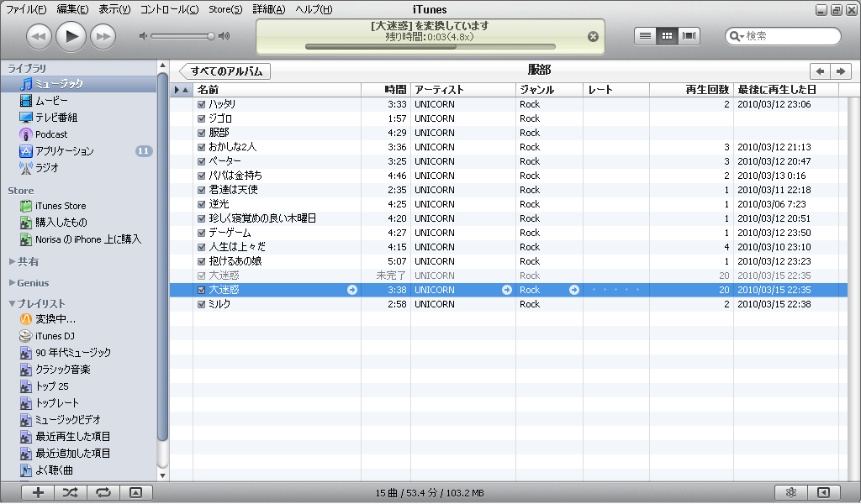This screenshot has height=504, width=861.
Task: Uncheck the ハッタリ song checkbox
Action: 202,104
